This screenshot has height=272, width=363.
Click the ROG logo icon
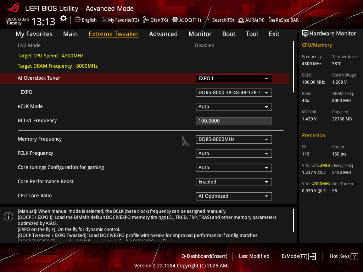click(13, 8)
